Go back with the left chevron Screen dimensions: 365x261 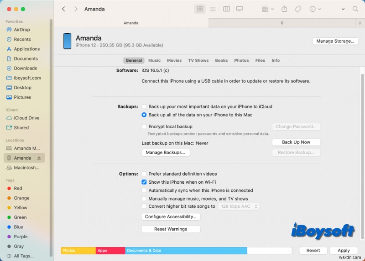click(63, 9)
